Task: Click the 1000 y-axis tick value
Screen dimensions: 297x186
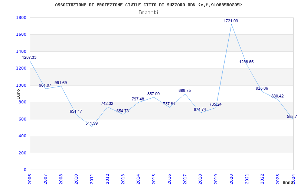Action: coord(21,85)
